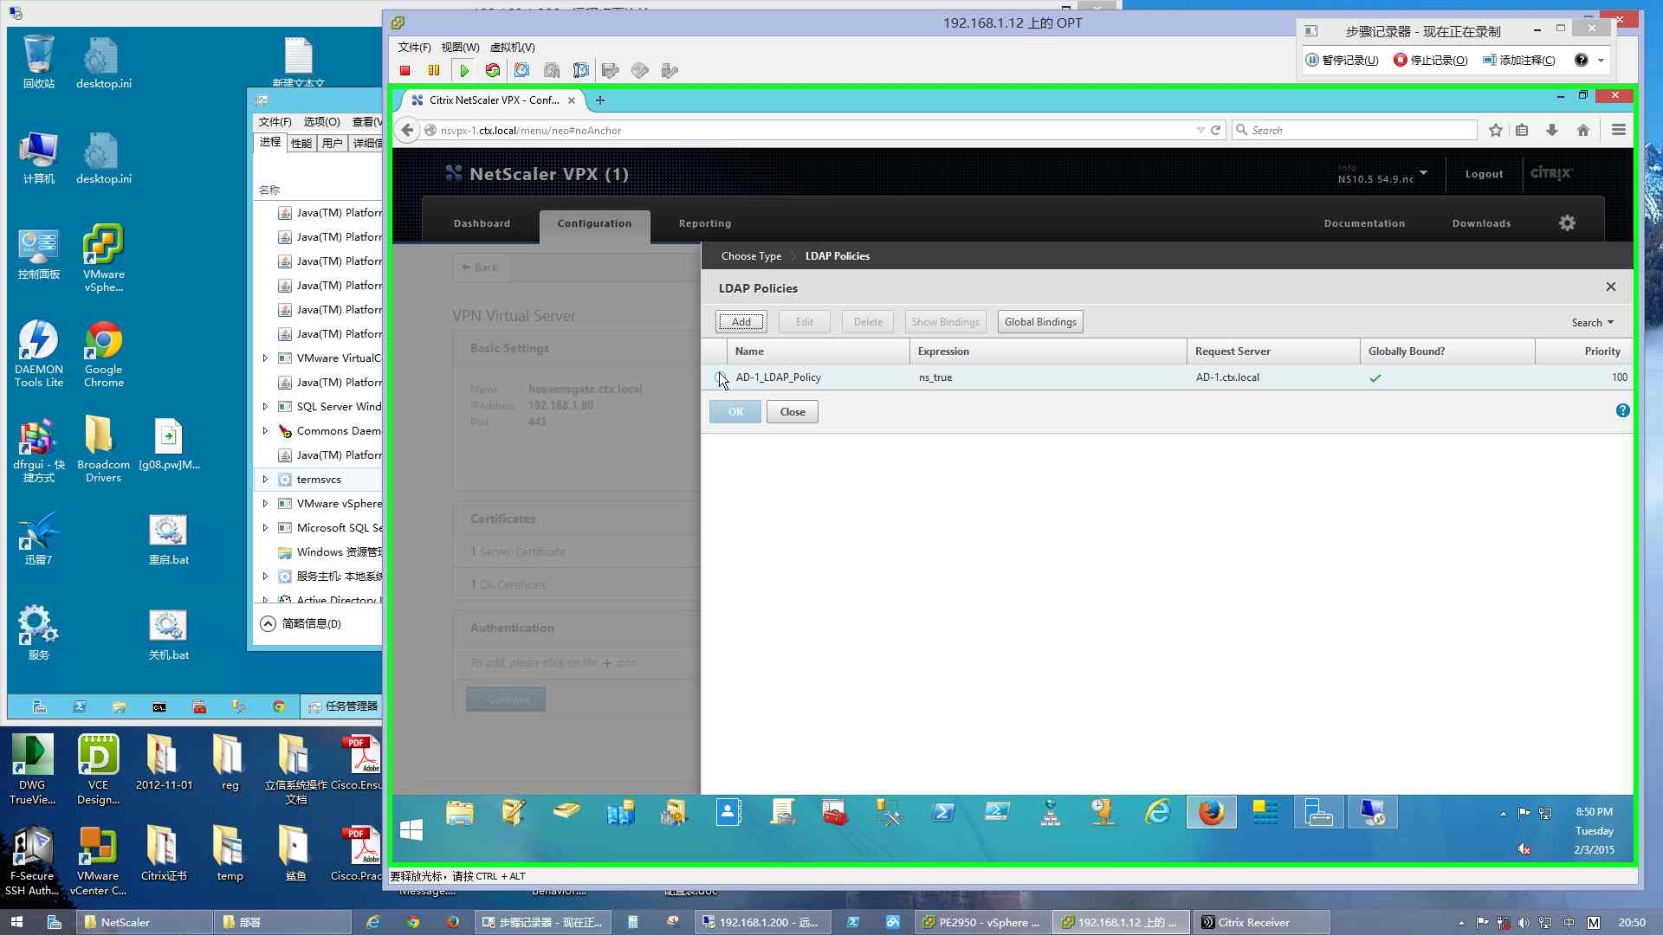Go to Firefox home page icon
The height and width of the screenshot is (935, 1663).
point(1583,131)
